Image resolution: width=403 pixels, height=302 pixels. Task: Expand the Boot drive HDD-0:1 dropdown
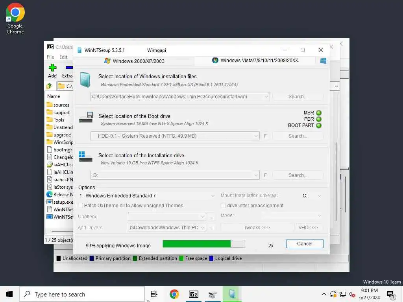pos(256,136)
